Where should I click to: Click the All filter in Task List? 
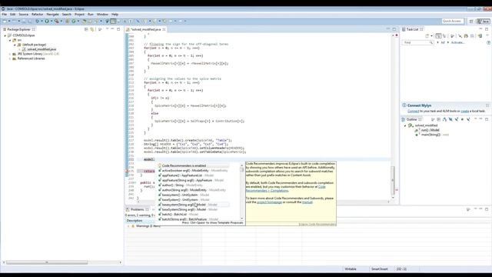coord(443,42)
